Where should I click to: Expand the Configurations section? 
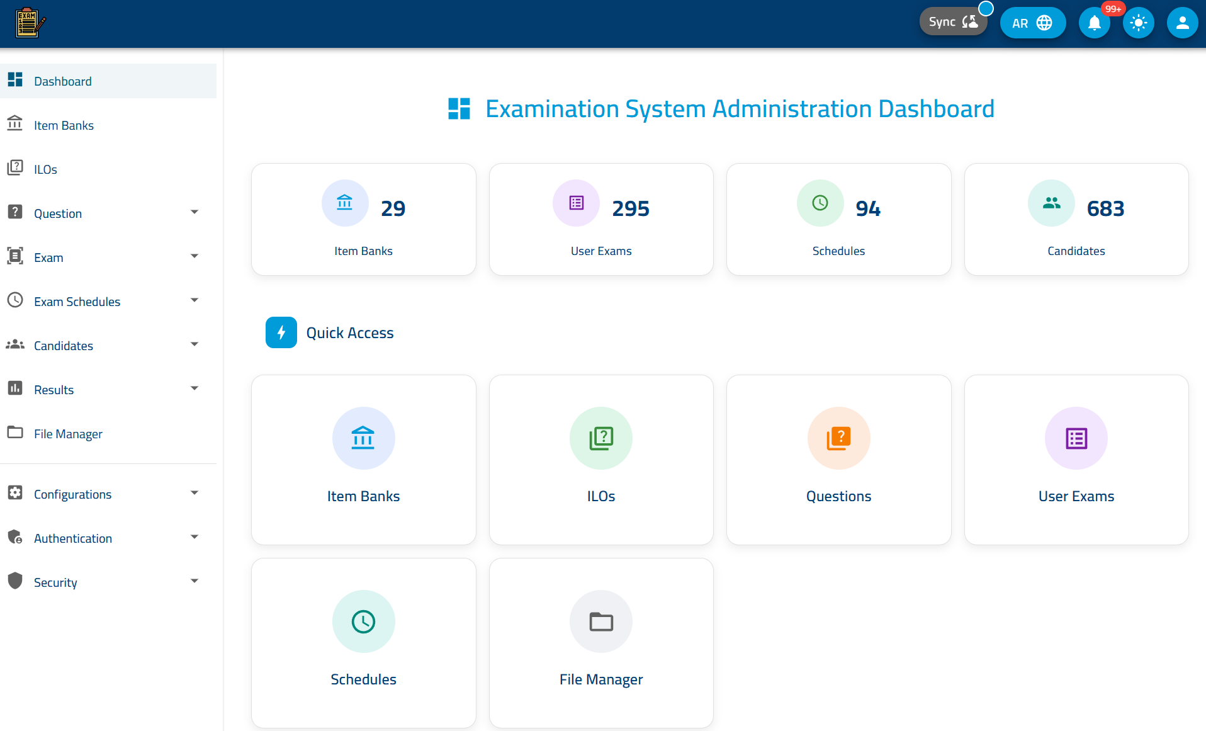point(194,493)
